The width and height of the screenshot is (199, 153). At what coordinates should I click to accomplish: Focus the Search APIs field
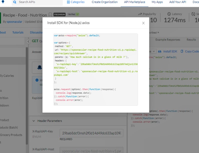tap(37, 2)
